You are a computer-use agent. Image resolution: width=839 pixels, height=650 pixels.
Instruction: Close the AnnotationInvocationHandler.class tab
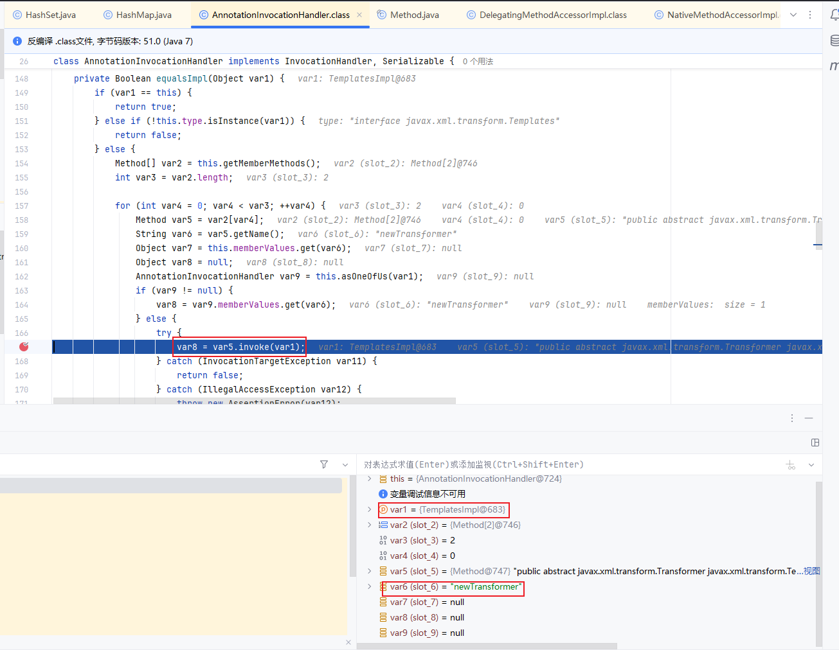pos(359,15)
